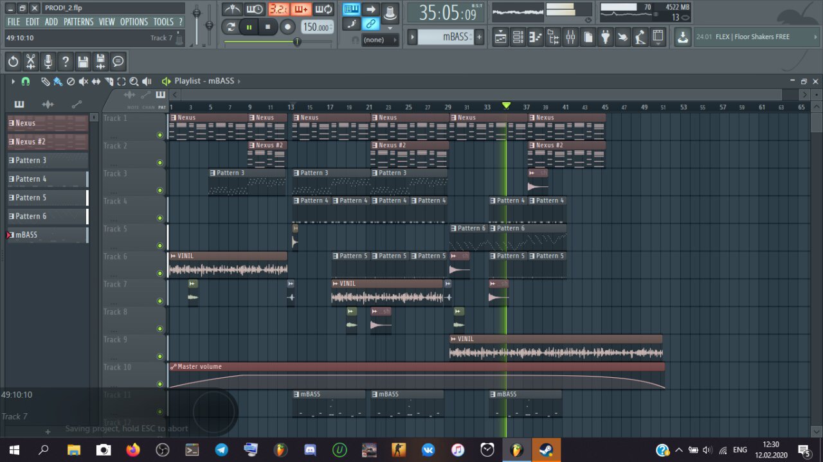Toggle loop recording button
Screen dimensions: 823x462
(325, 9)
